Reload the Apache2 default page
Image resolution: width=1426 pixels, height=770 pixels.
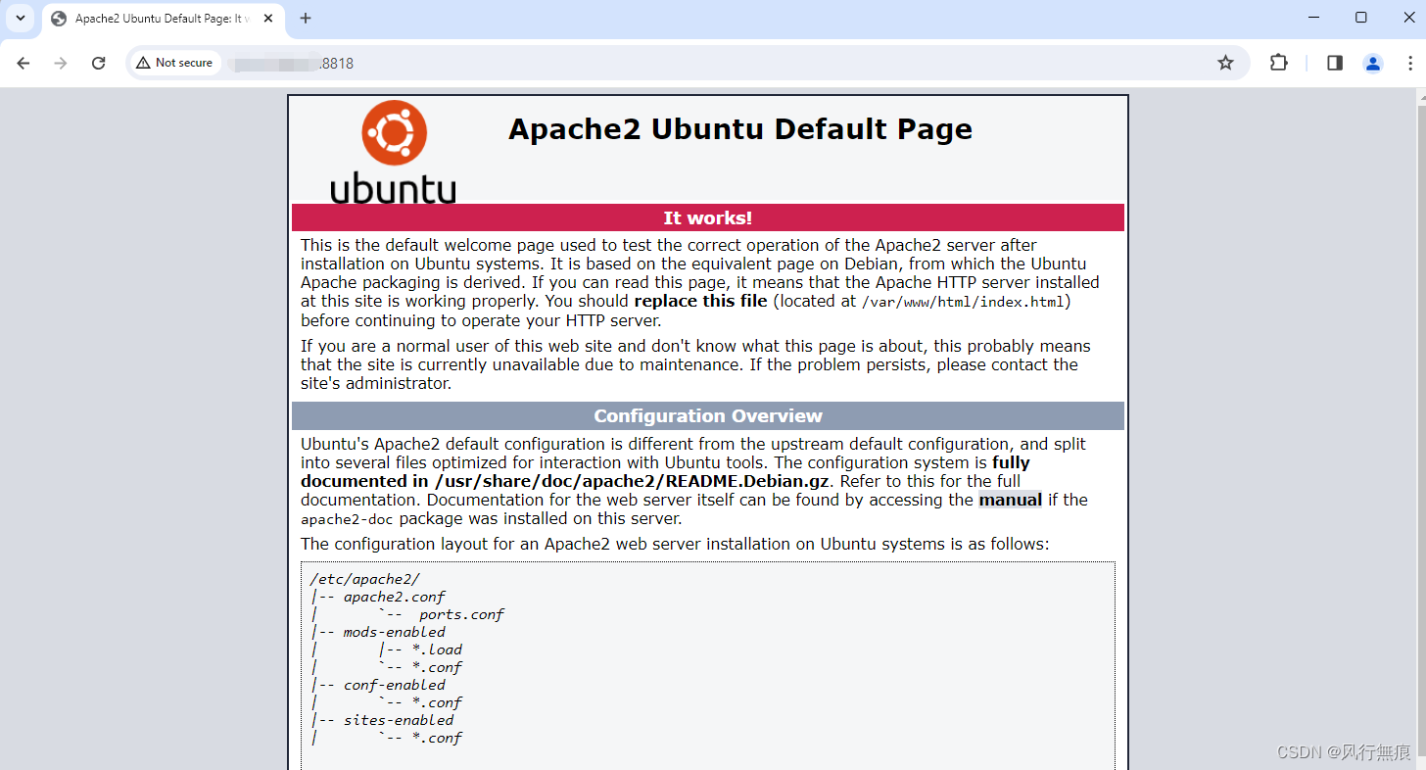pyautogui.click(x=98, y=62)
